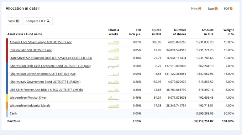Open UBS SBI Foreign AAA-BBB 1-5 link

tap(46, 90)
